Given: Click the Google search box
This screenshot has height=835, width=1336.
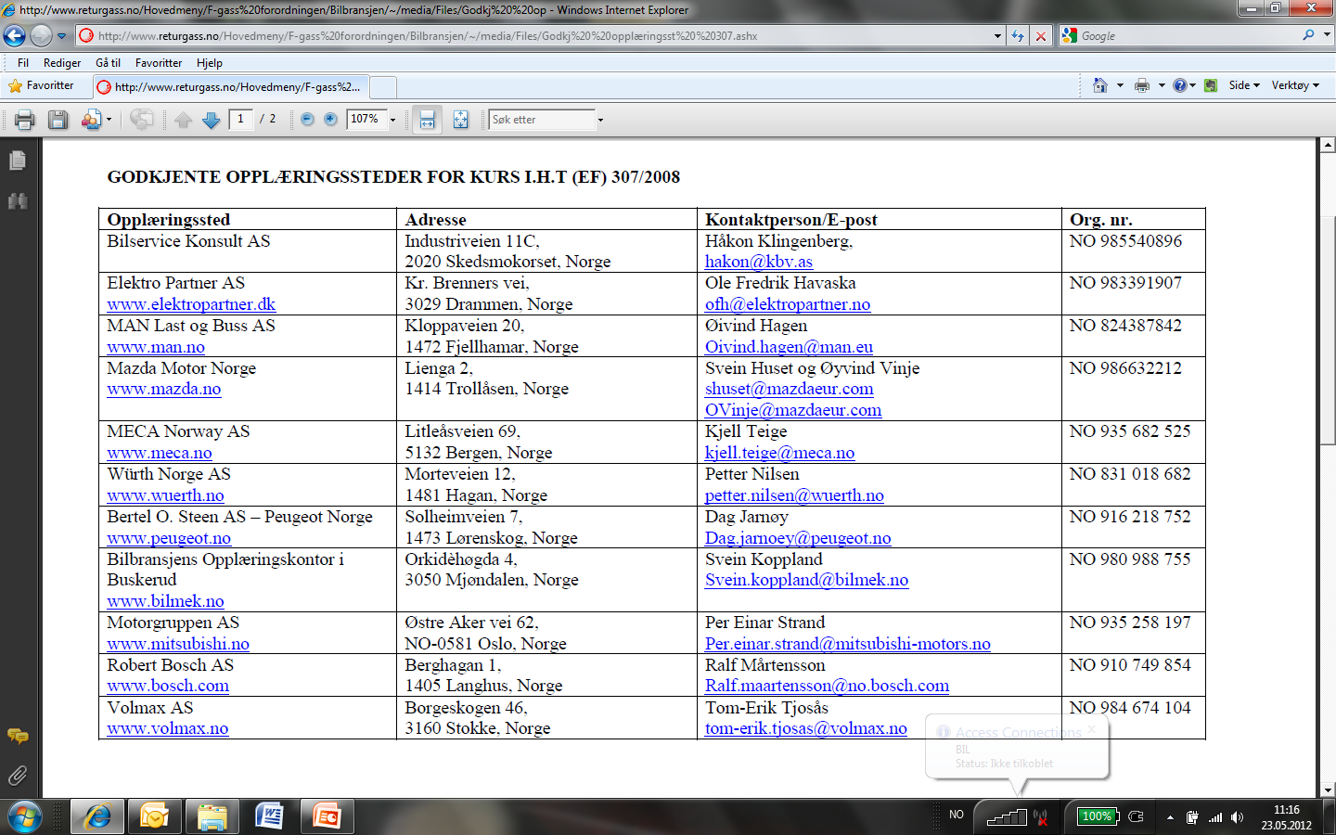Looking at the screenshot, I should click(x=1188, y=35).
